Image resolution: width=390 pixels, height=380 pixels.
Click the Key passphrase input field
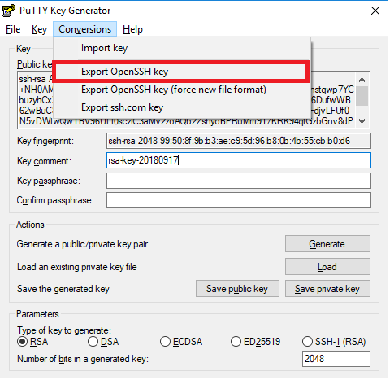[239, 181]
